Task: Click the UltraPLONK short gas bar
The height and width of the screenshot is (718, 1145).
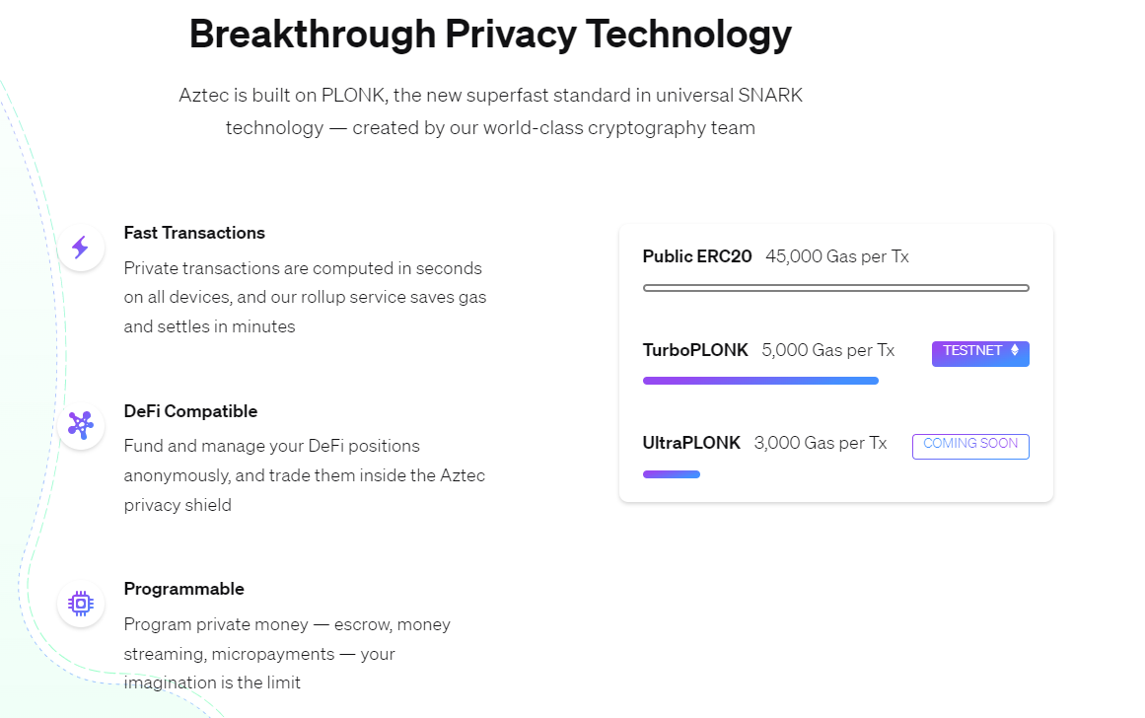Action: click(671, 474)
